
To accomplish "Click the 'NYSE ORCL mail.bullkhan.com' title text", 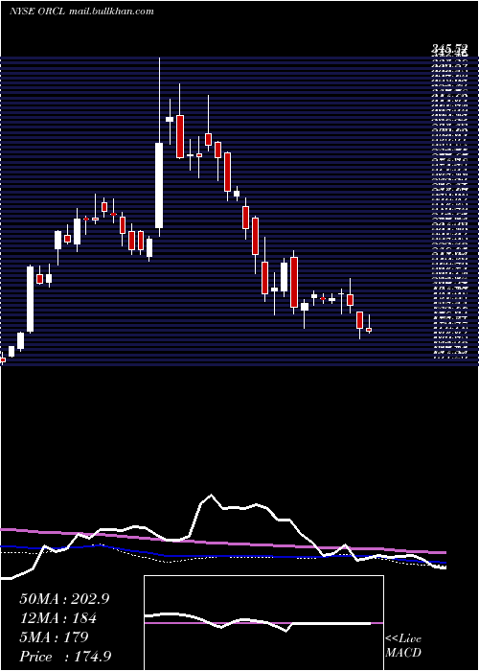I will click(81, 12).
